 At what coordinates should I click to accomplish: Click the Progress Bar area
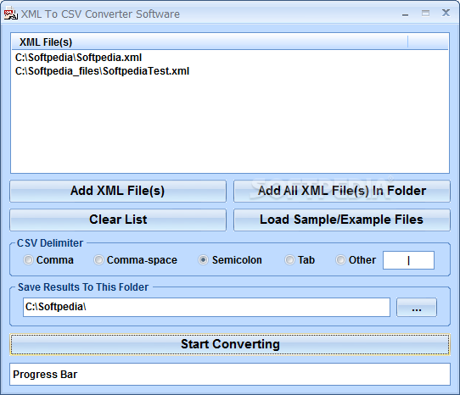(x=230, y=375)
